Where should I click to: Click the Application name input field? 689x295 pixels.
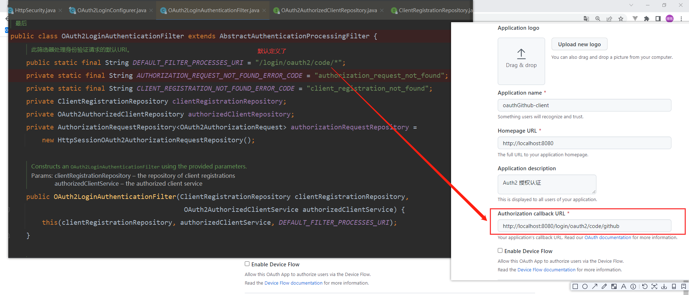(x=585, y=105)
